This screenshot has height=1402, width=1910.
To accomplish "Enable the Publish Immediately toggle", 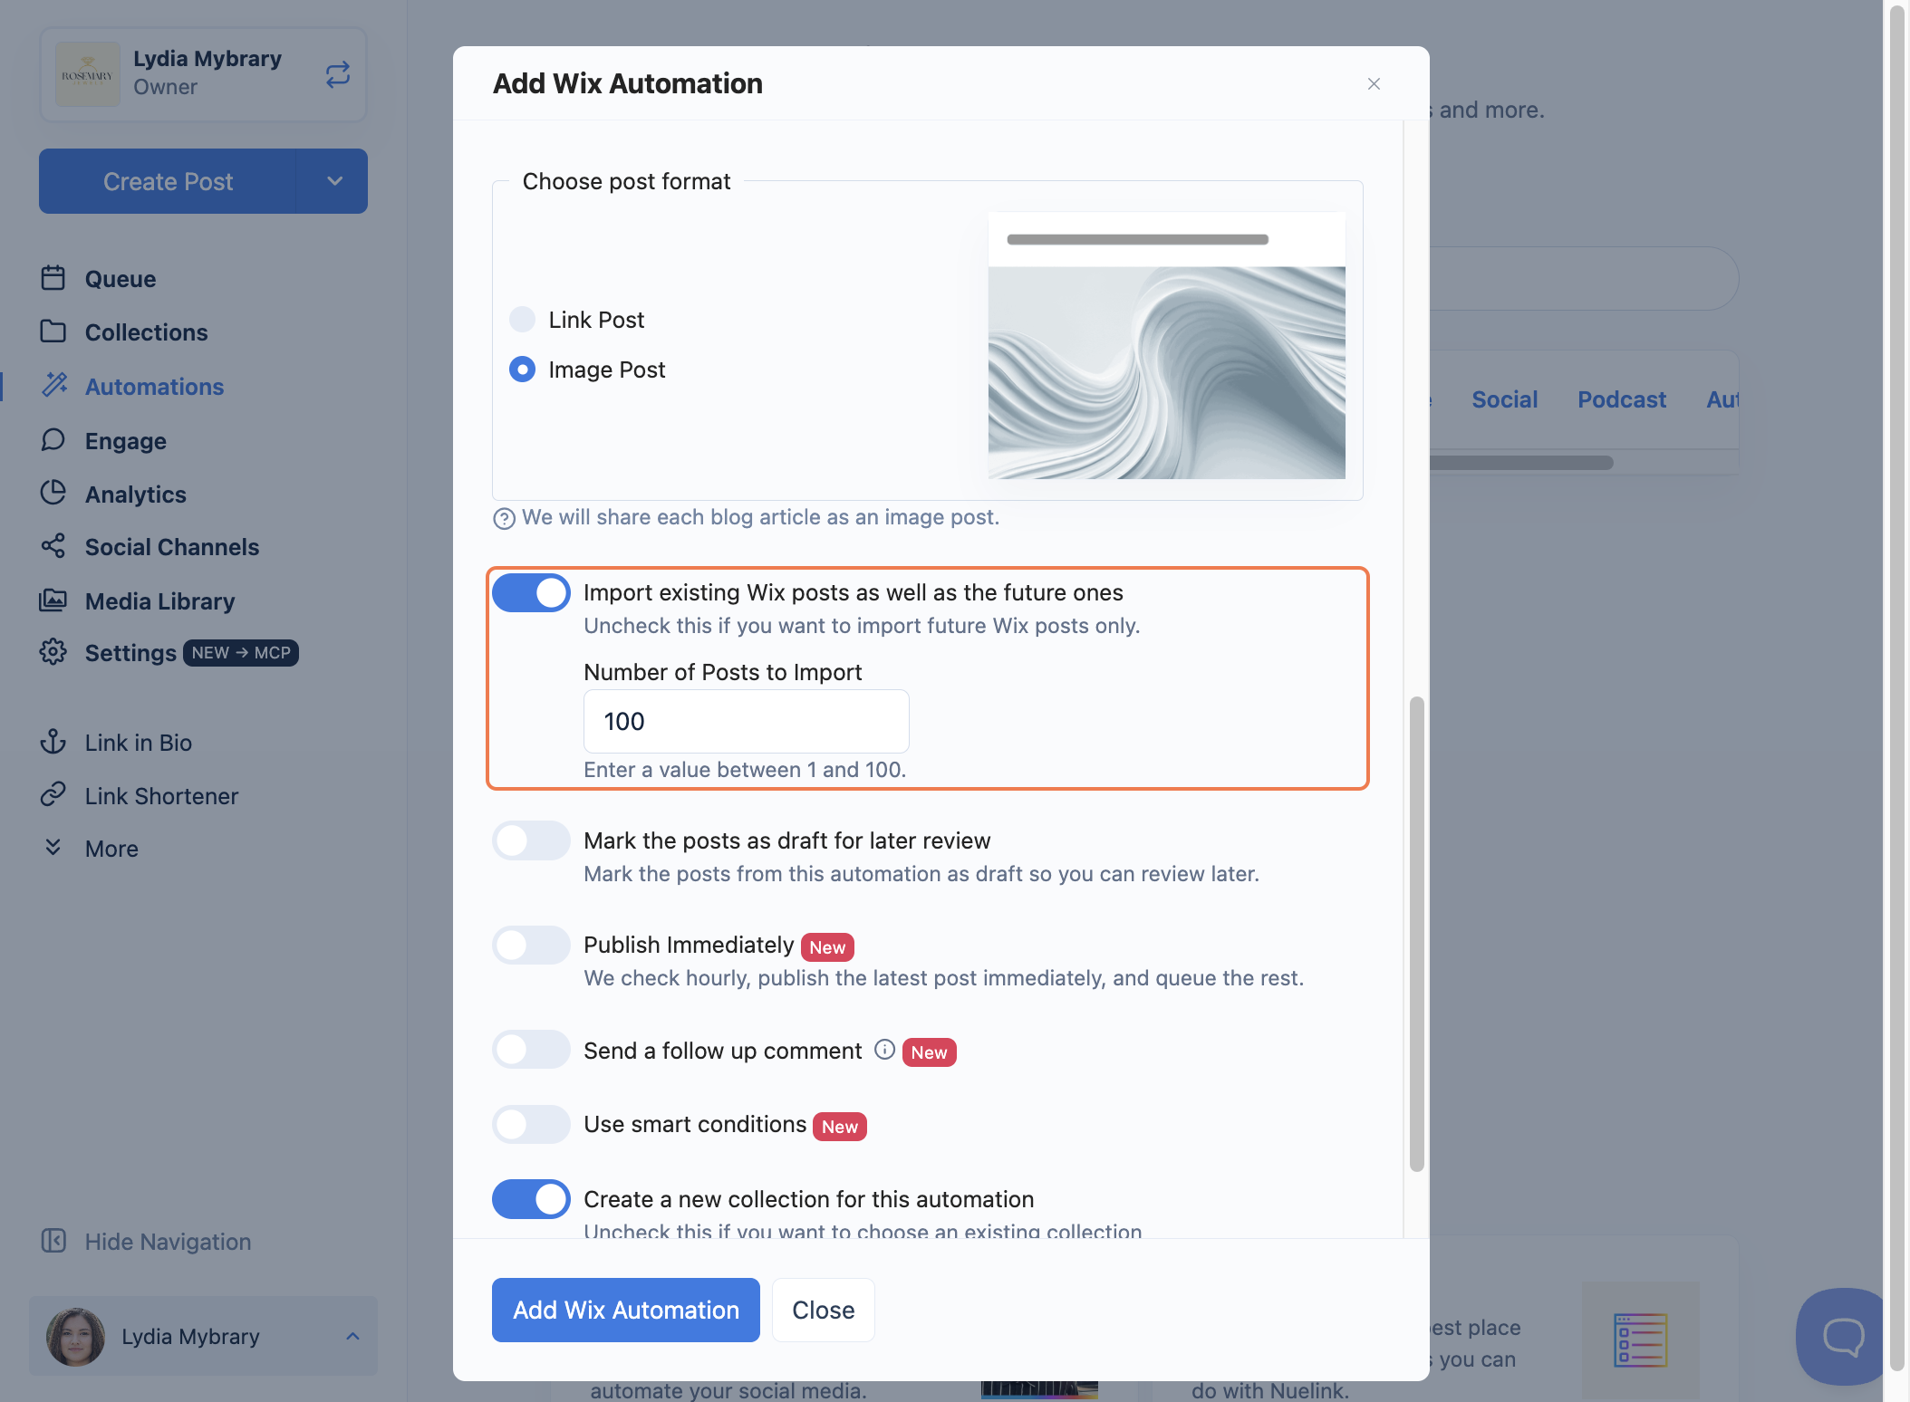I will [531, 945].
